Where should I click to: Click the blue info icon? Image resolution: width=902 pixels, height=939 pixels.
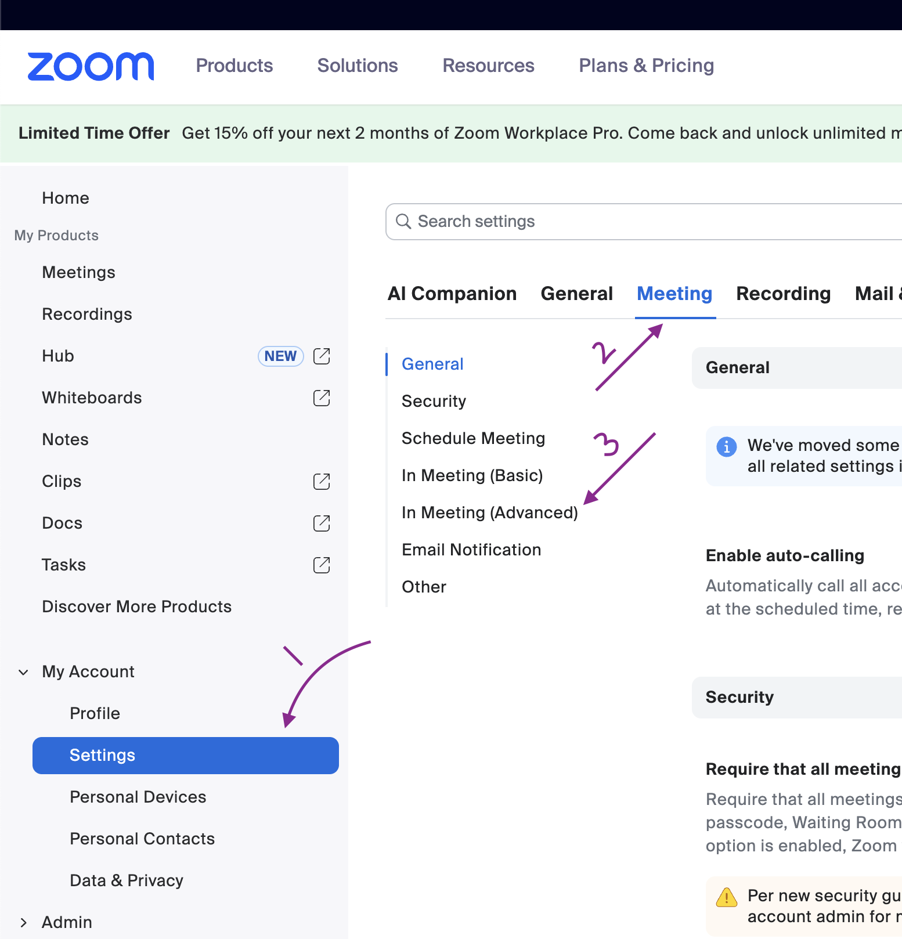[727, 447]
